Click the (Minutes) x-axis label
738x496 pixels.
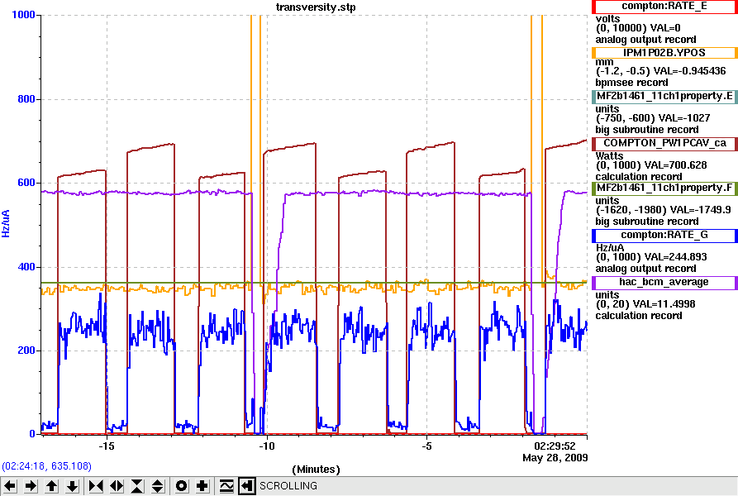pos(316,470)
